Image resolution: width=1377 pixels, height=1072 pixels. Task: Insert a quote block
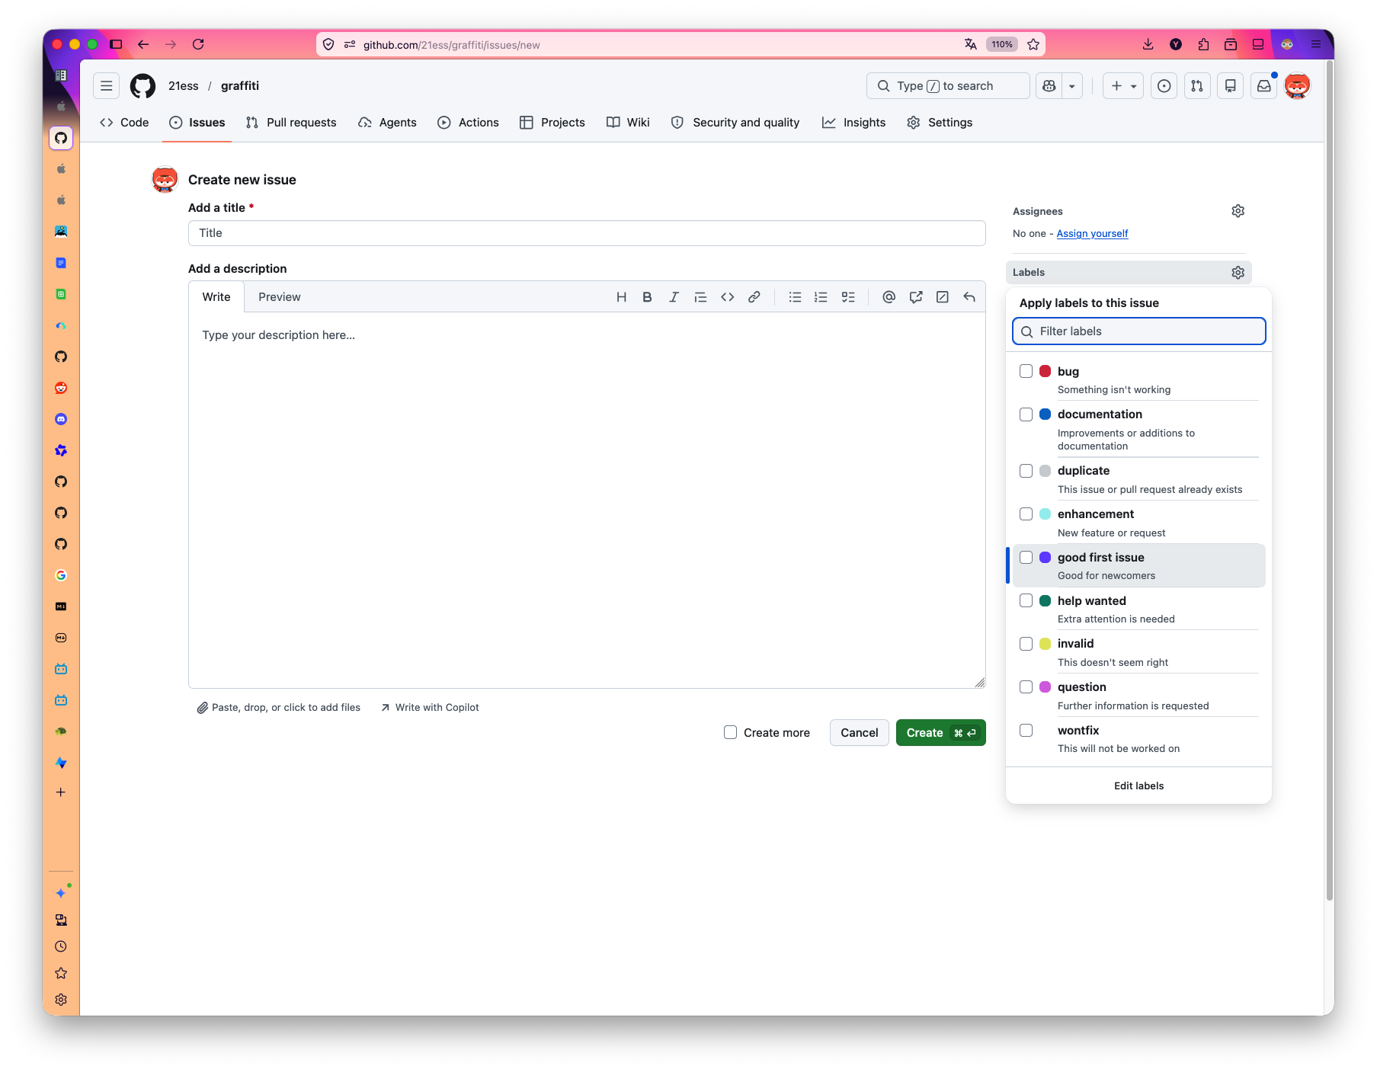click(x=700, y=297)
